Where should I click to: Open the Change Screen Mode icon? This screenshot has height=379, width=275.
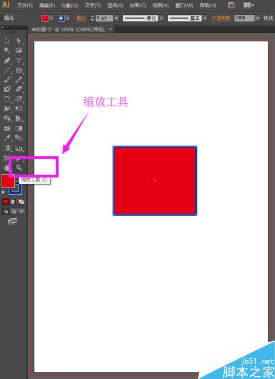click(x=12, y=221)
